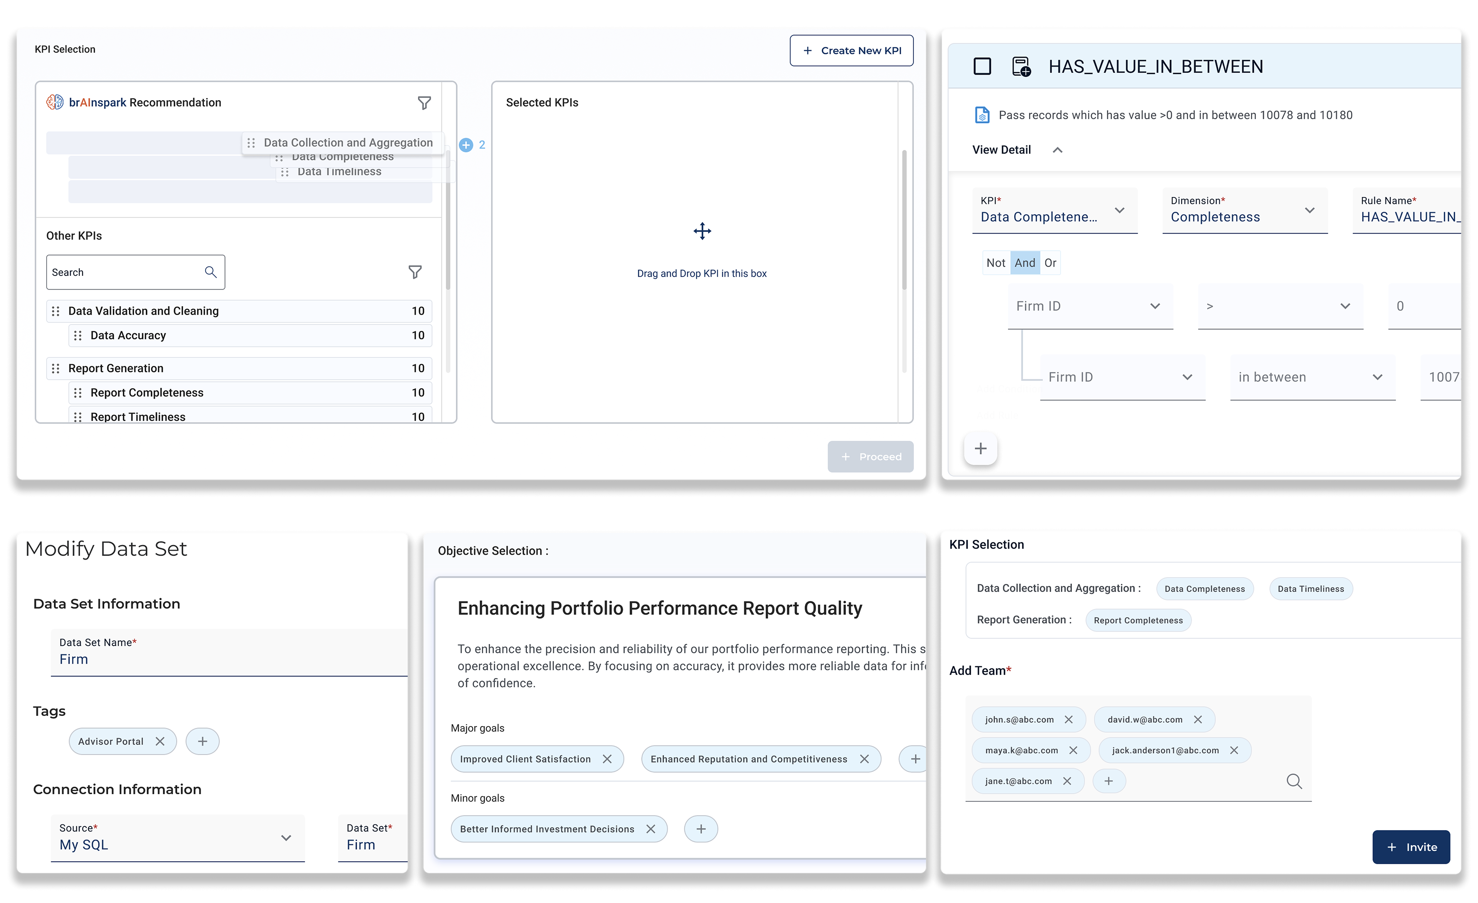This screenshot has width=1478, height=903.
Task: Check the HAS_VALUE_IN_BETWEEN rule checkbox
Action: point(982,67)
